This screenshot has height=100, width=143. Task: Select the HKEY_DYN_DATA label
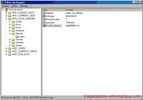21,54
